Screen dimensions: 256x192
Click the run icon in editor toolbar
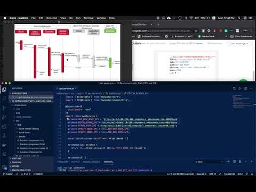click(x=240, y=89)
